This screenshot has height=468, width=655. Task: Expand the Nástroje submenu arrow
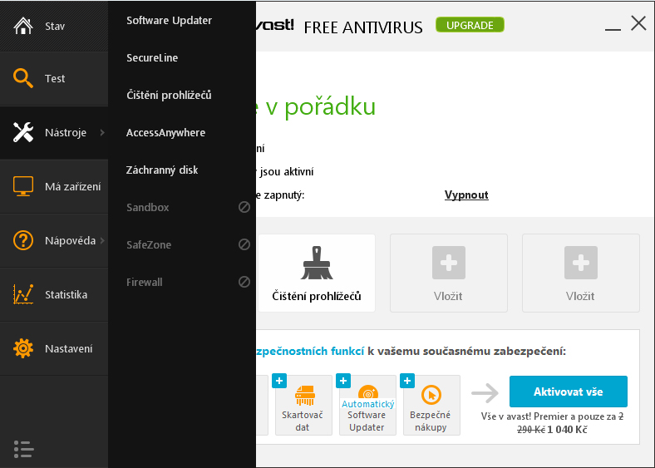(102, 132)
